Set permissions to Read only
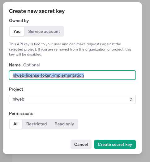 [x=64, y=124]
